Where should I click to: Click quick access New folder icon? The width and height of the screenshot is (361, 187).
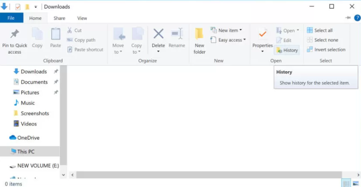pos(27,7)
